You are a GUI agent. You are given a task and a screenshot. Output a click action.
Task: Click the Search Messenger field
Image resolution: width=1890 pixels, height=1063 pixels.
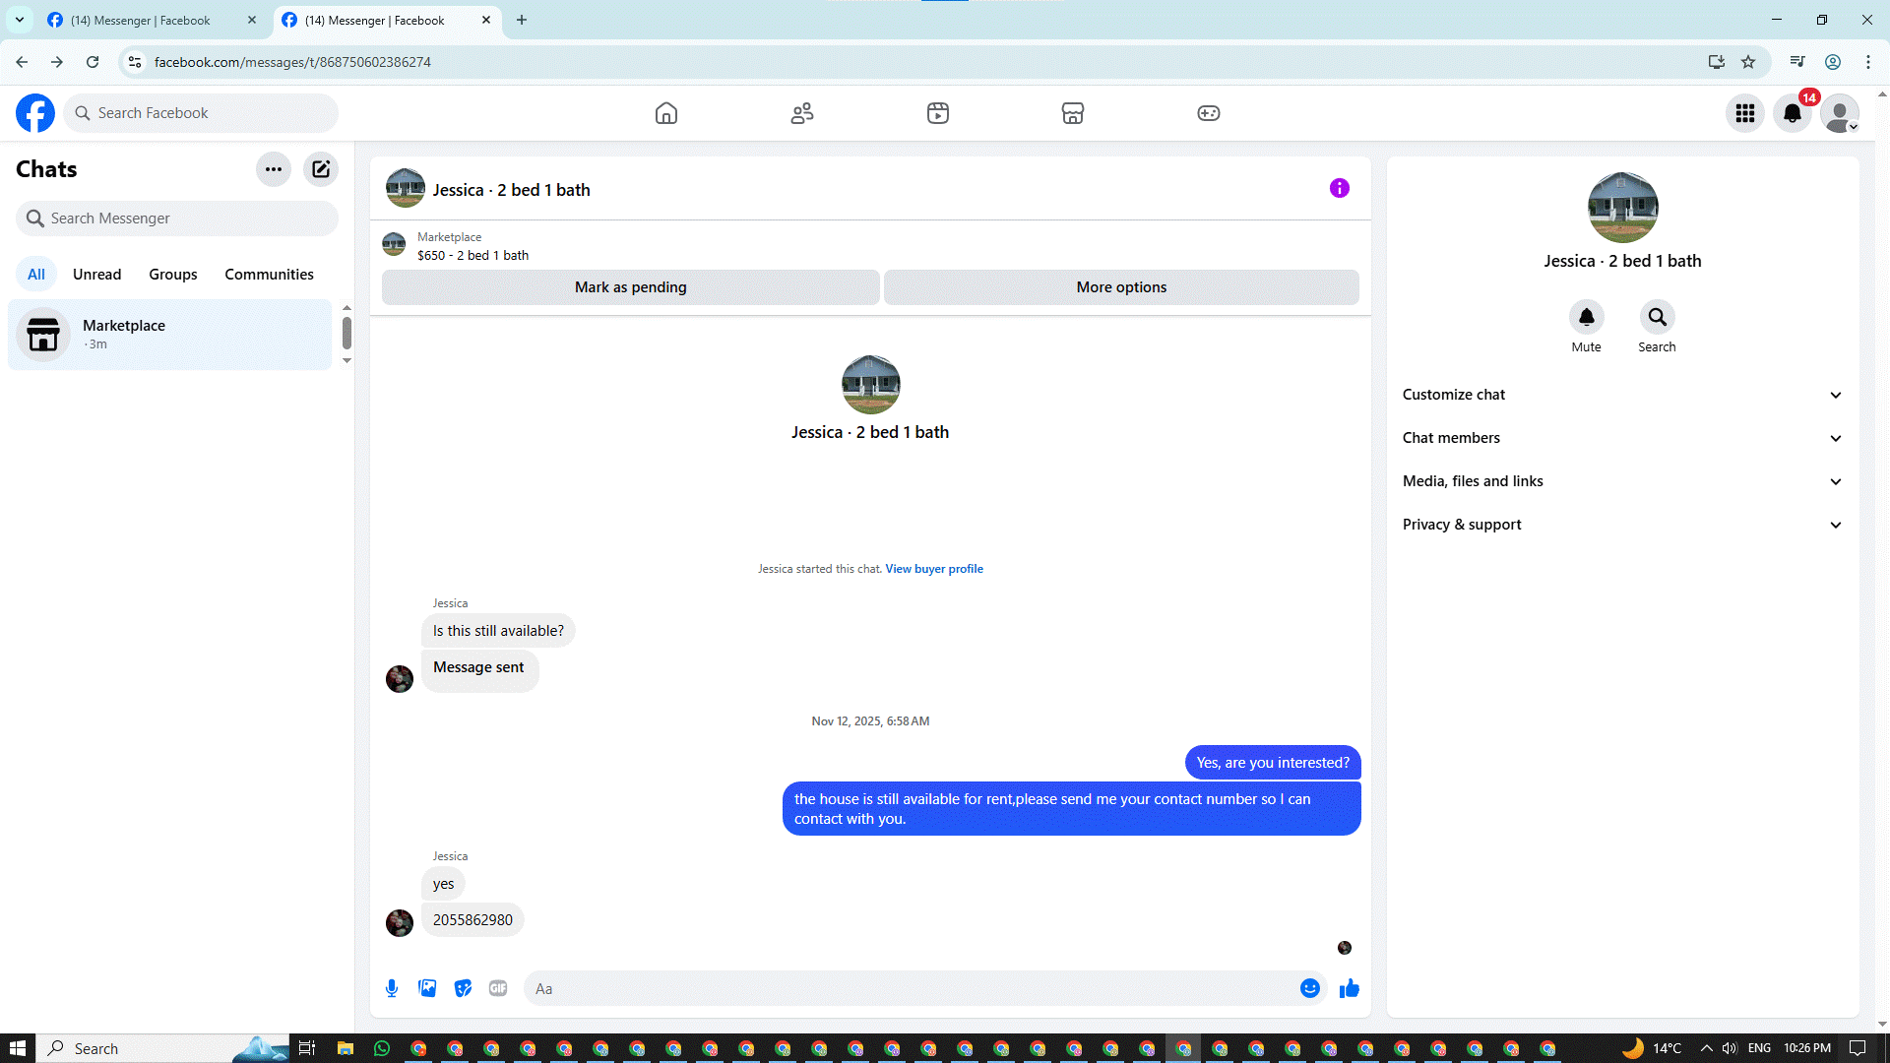pos(177,219)
